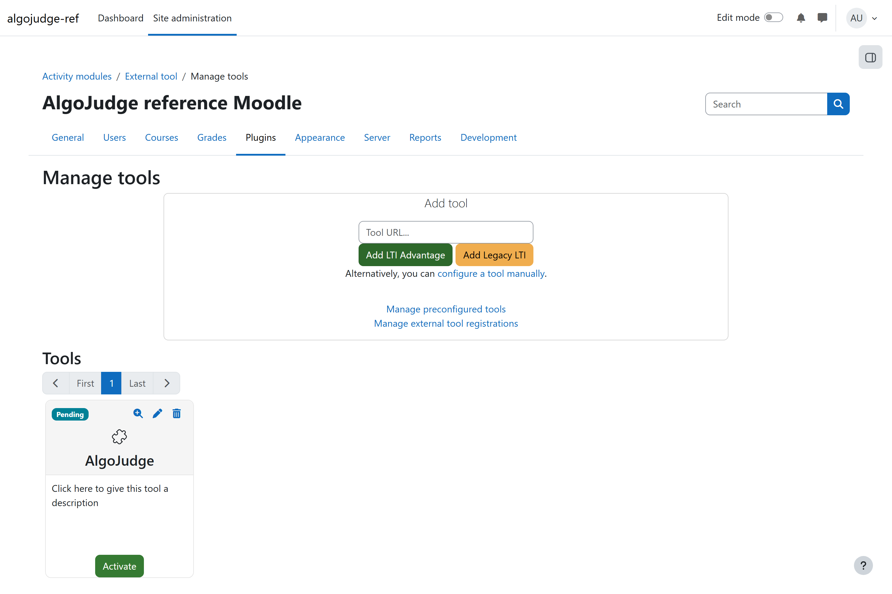Edit the AlgoJudge tool with pencil icon
892x594 pixels.
(x=157, y=413)
